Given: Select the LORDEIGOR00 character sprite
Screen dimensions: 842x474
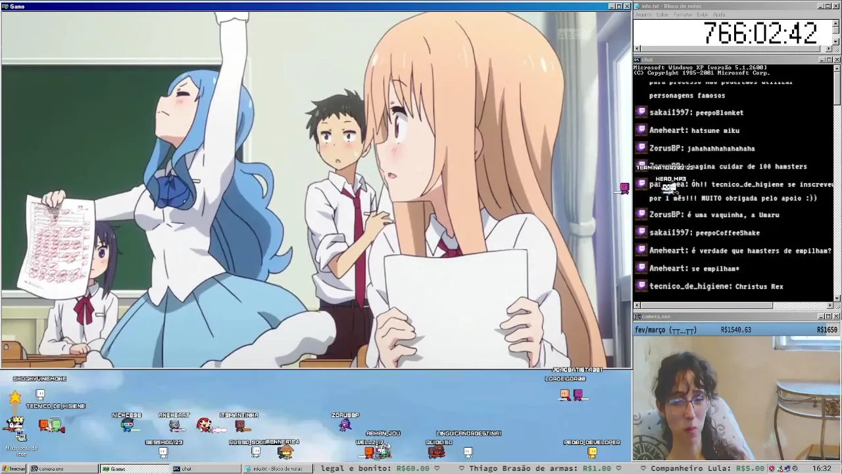Looking at the screenshot, I should coord(565,394).
